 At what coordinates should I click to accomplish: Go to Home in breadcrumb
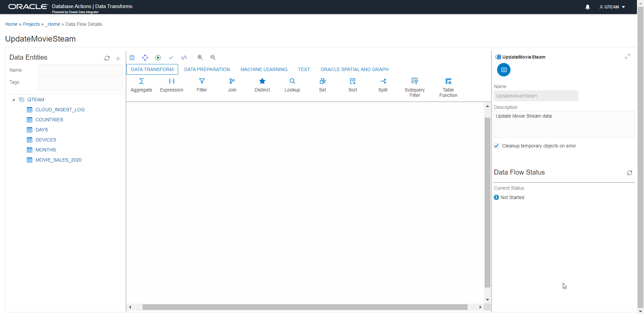[11, 24]
